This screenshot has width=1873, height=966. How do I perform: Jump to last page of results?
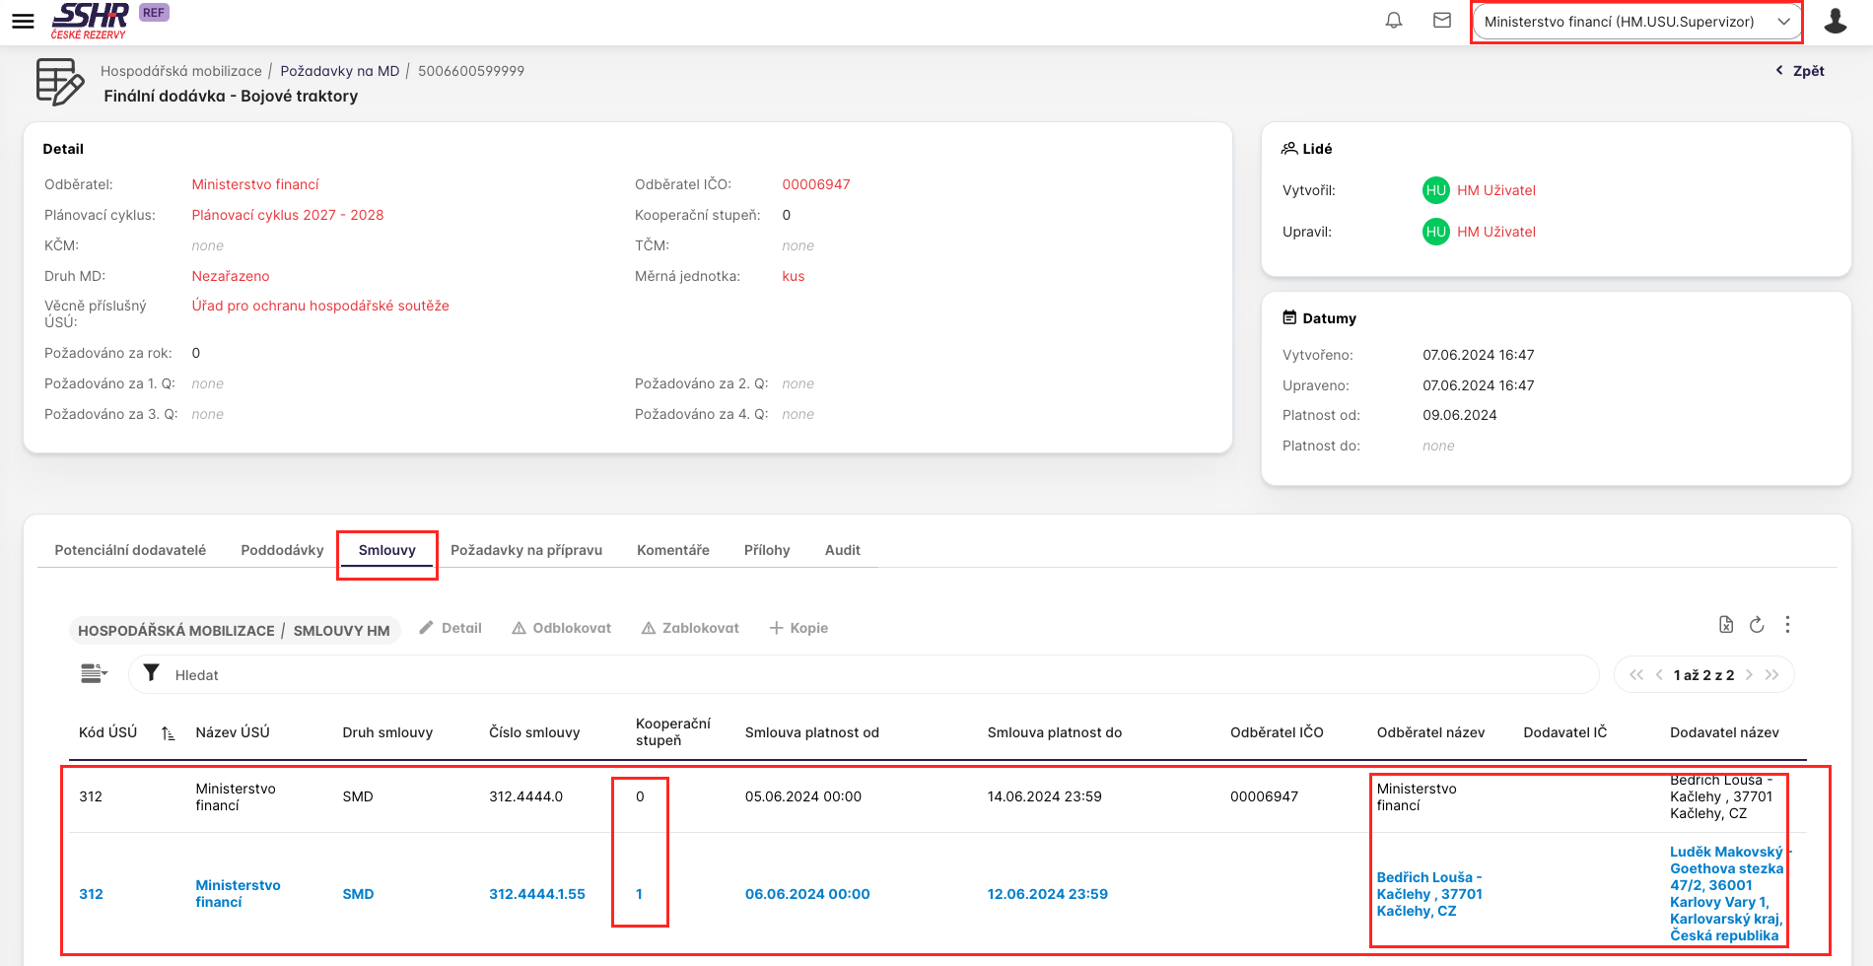(x=1772, y=675)
